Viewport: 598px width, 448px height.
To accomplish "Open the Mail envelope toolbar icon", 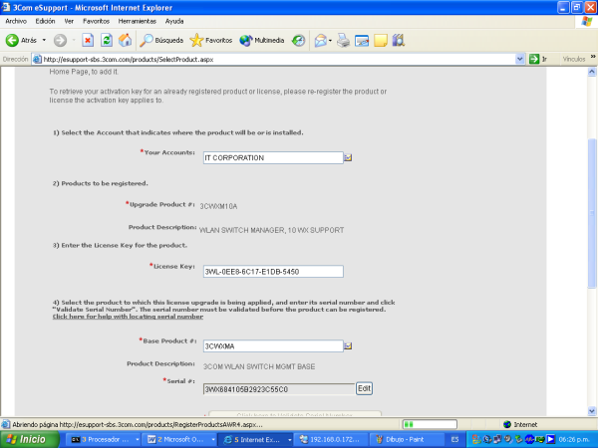I will click(320, 40).
